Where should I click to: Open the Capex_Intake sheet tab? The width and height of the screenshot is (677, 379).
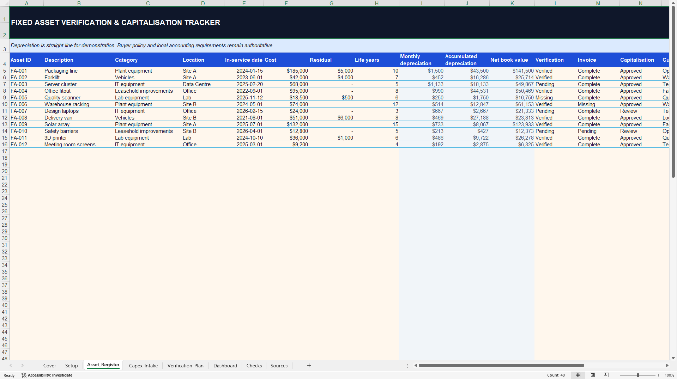click(143, 366)
